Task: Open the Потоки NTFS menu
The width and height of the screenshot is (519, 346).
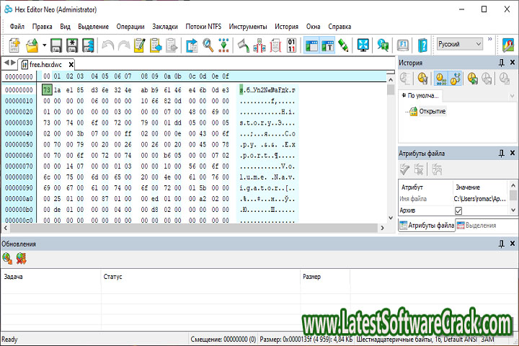Action: point(203,27)
